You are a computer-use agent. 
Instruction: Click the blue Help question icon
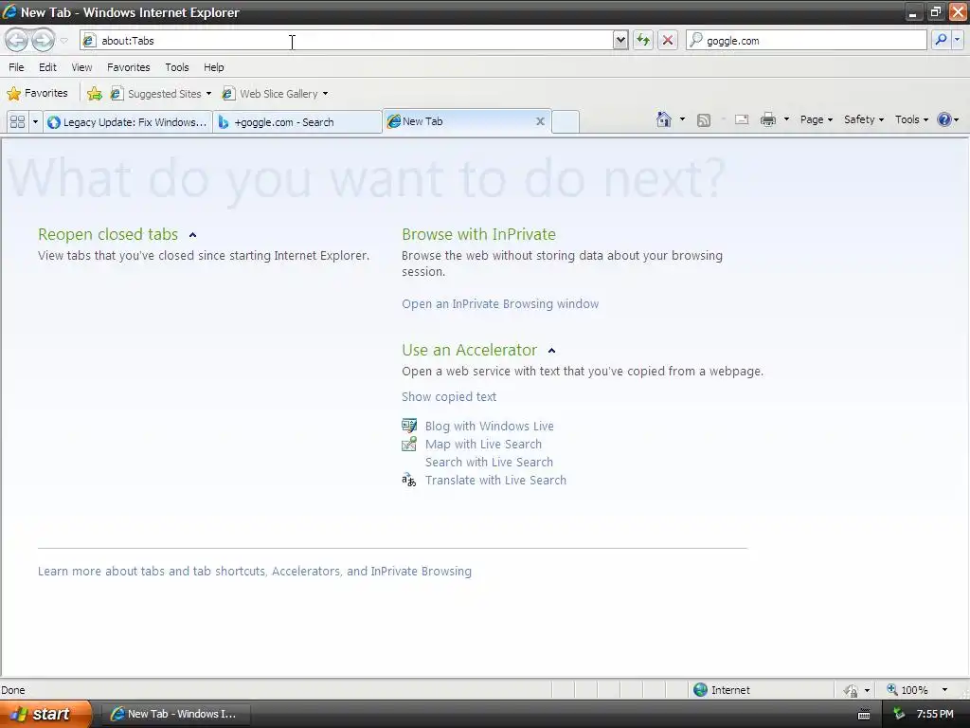point(944,119)
